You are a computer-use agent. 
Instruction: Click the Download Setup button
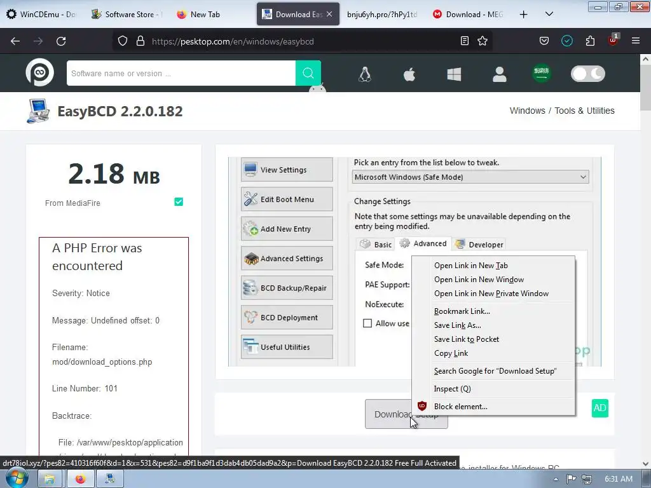pos(406,414)
